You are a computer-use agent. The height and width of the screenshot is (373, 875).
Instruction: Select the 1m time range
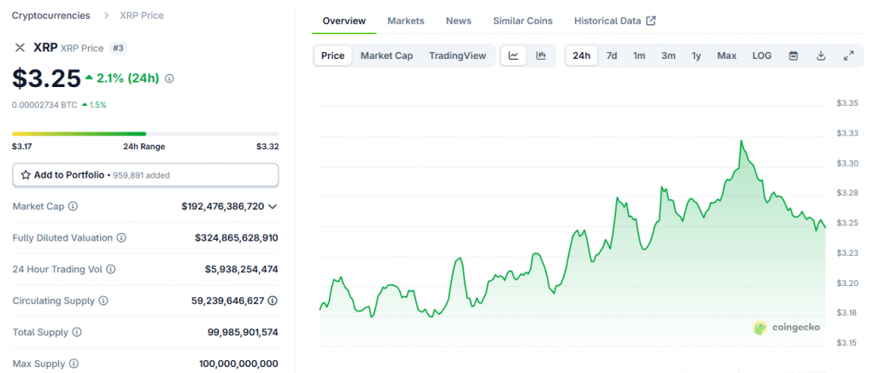(x=639, y=55)
